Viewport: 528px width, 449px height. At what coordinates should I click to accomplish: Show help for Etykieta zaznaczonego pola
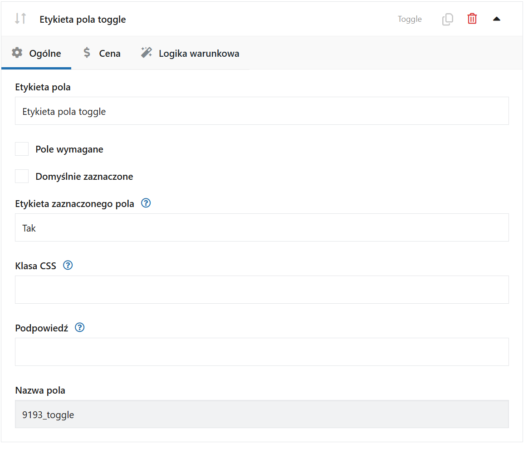(146, 203)
